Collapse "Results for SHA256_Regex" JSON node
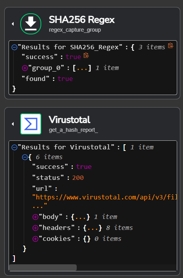This screenshot has height=278, width=183. 14,47
